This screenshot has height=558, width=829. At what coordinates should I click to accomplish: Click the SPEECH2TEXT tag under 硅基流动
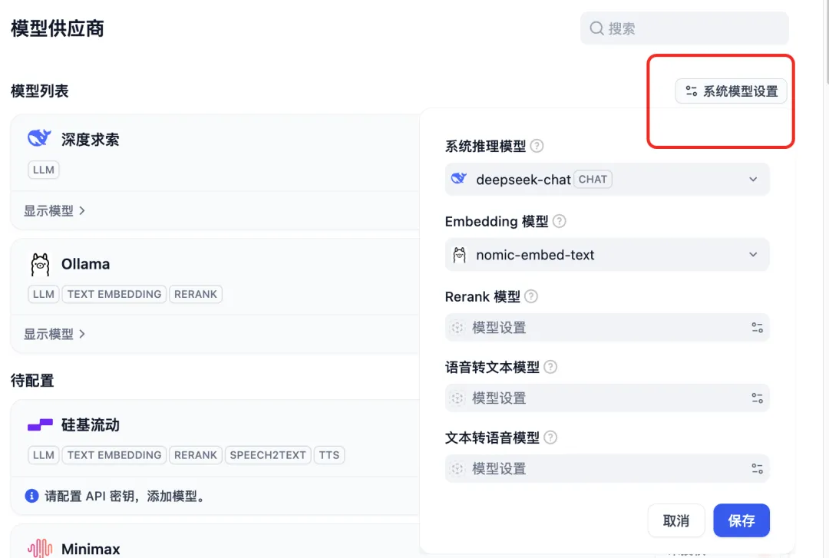268,455
